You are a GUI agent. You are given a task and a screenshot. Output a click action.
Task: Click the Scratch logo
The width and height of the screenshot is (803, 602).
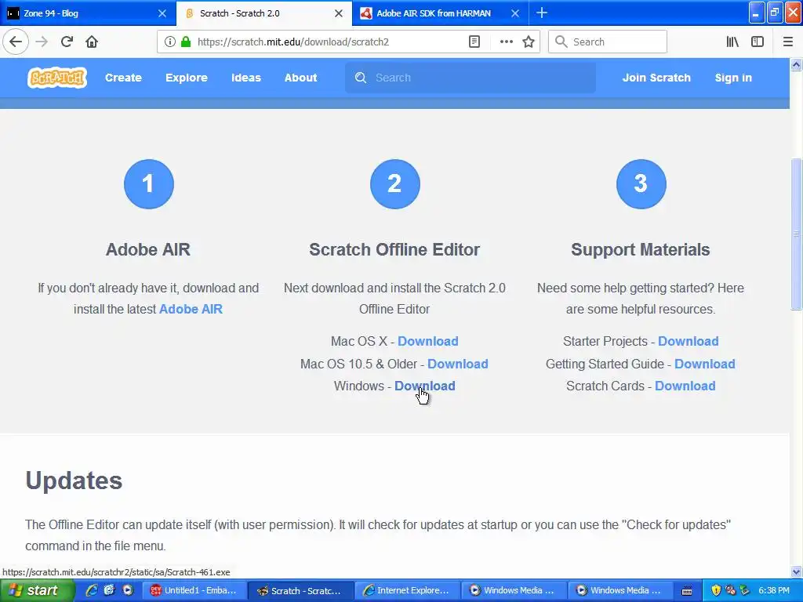click(56, 78)
